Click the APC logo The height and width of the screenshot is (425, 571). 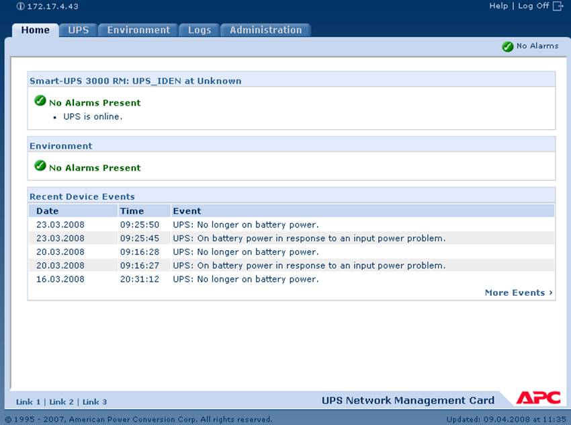pyautogui.click(x=538, y=397)
